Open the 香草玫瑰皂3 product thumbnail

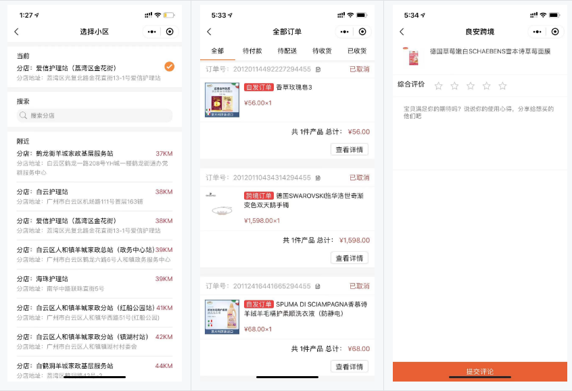click(x=222, y=100)
